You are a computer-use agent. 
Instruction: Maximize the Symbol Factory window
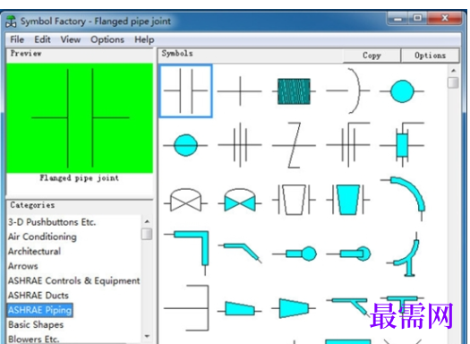point(417,18)
